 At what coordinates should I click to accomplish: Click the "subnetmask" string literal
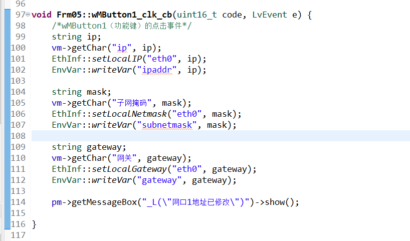[x=167, y=125]
